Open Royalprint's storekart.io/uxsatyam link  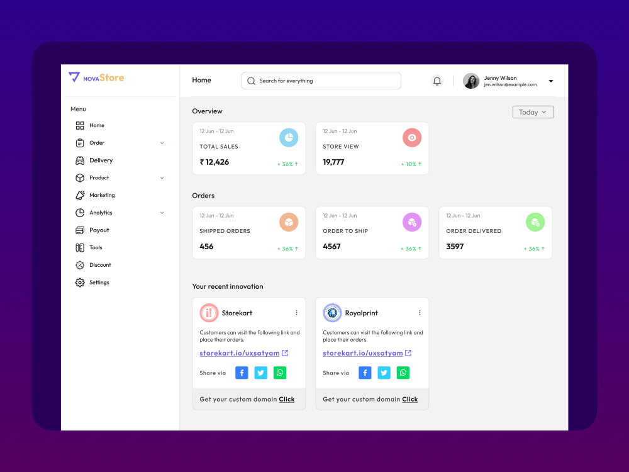pos(363,353)
